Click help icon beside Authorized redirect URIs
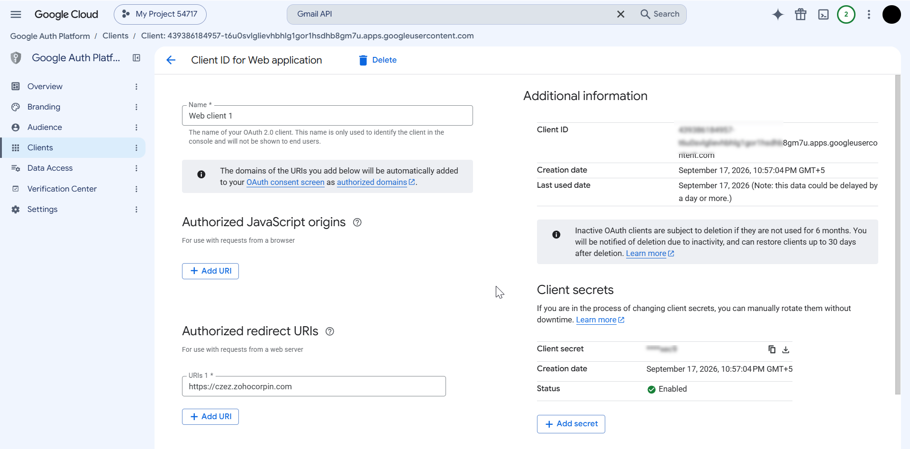The width and height of the screenshot is (910, 449). coord(330,331)
